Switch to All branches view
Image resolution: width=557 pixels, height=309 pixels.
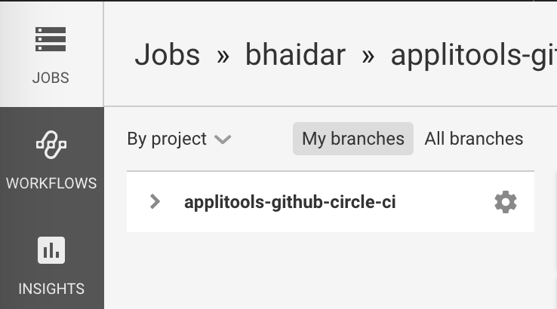[x=473, y=139]
